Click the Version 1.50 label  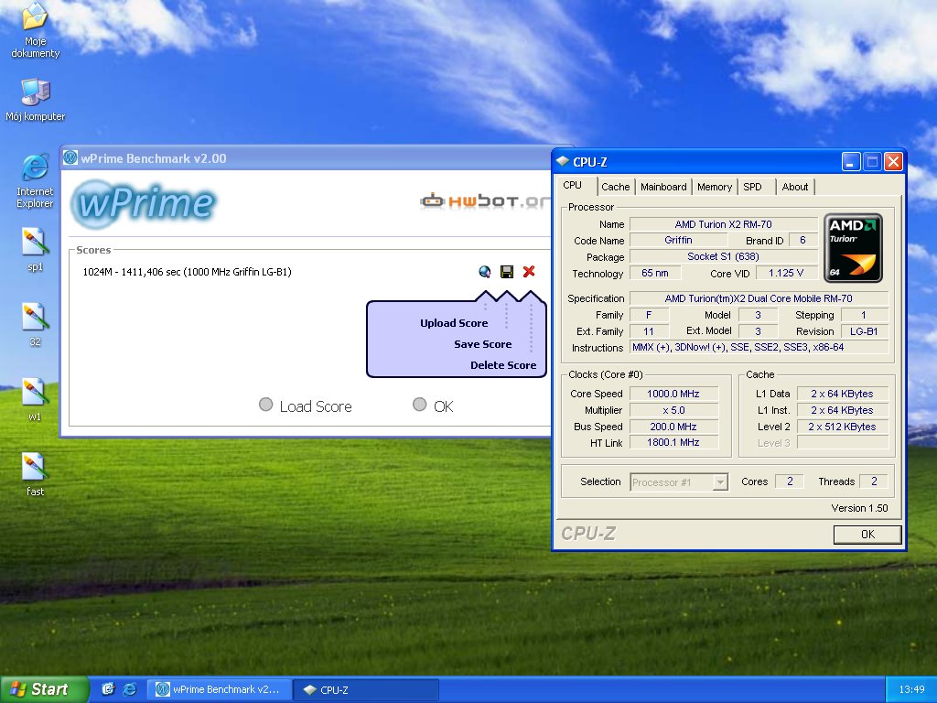(859, 508)
